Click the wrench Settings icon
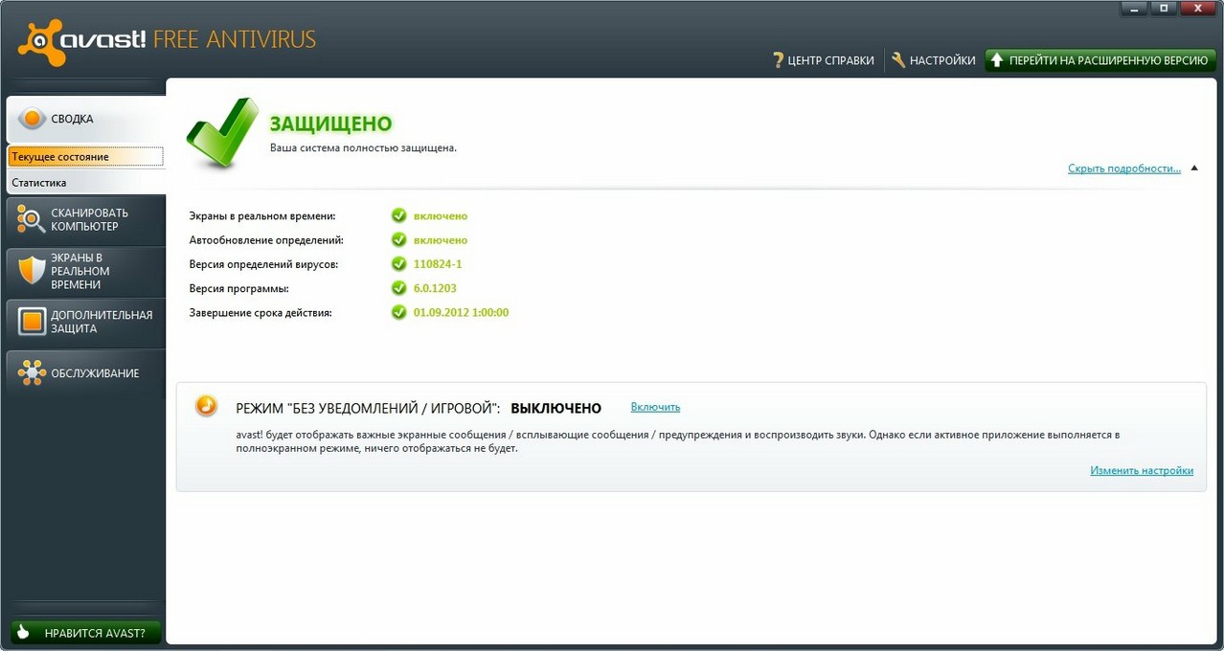 coord(898,60)
